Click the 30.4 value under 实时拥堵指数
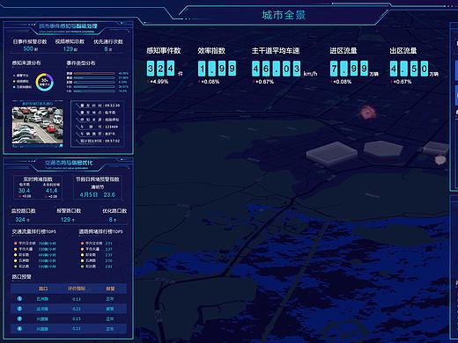 coord(24,191)
